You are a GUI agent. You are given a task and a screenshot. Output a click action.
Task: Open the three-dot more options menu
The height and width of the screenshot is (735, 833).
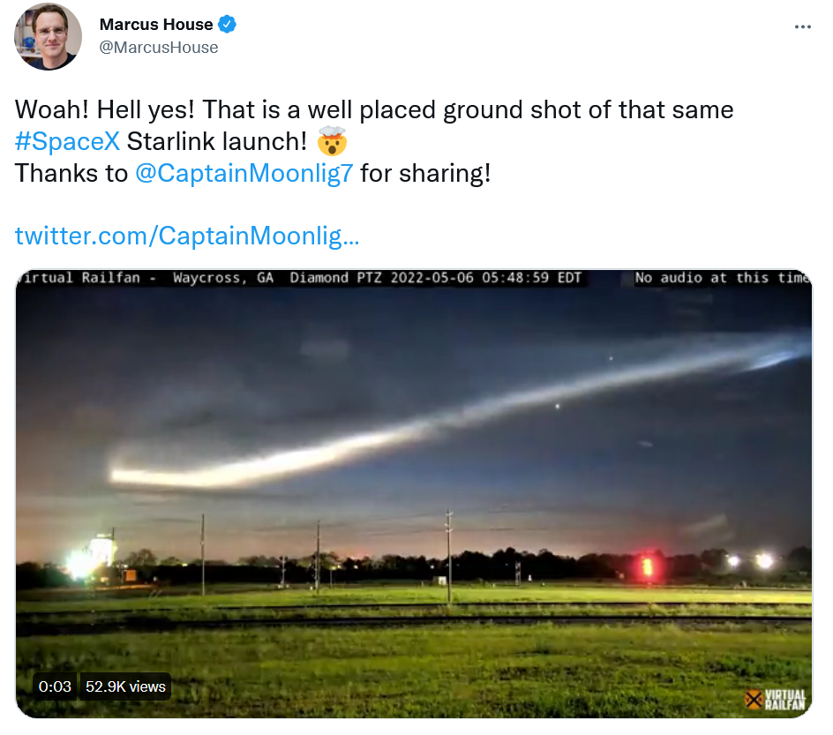803,26
